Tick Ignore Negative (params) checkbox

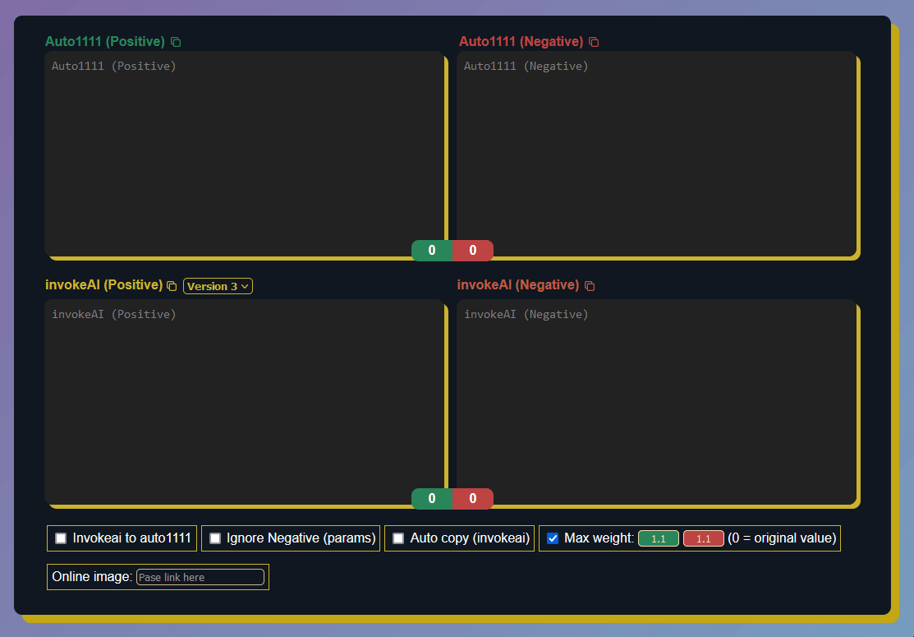(x=215, y=538)
